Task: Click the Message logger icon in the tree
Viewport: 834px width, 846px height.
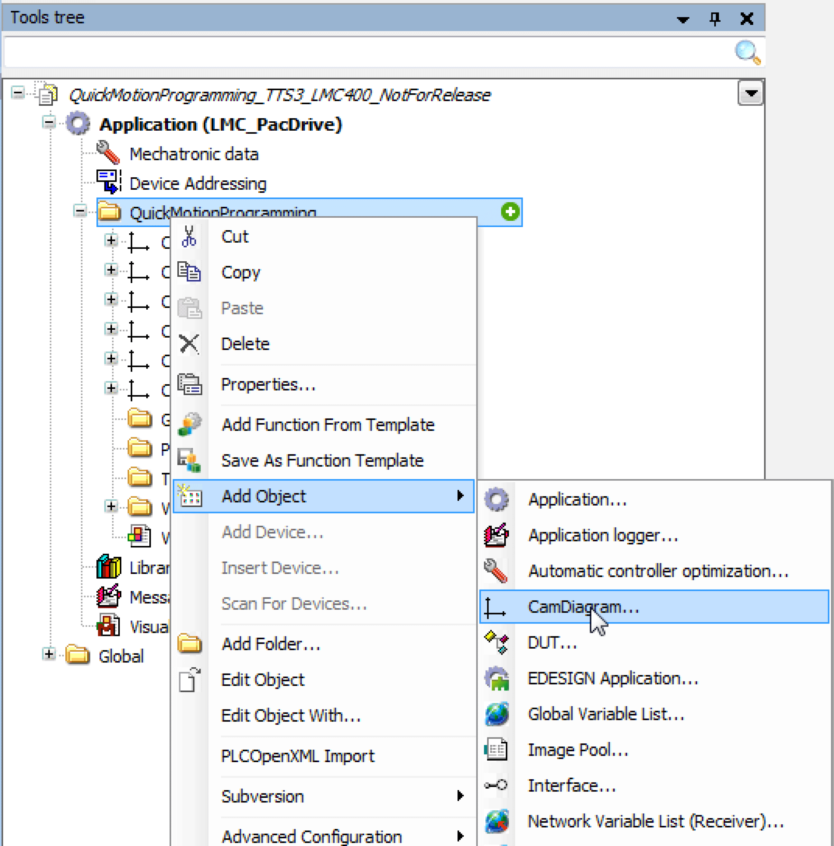Action: click(x=108, y=596)
